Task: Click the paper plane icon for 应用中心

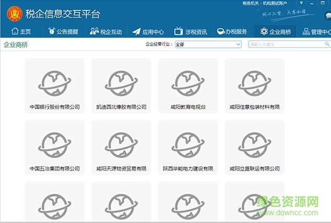Action: (x=136, y=31)
